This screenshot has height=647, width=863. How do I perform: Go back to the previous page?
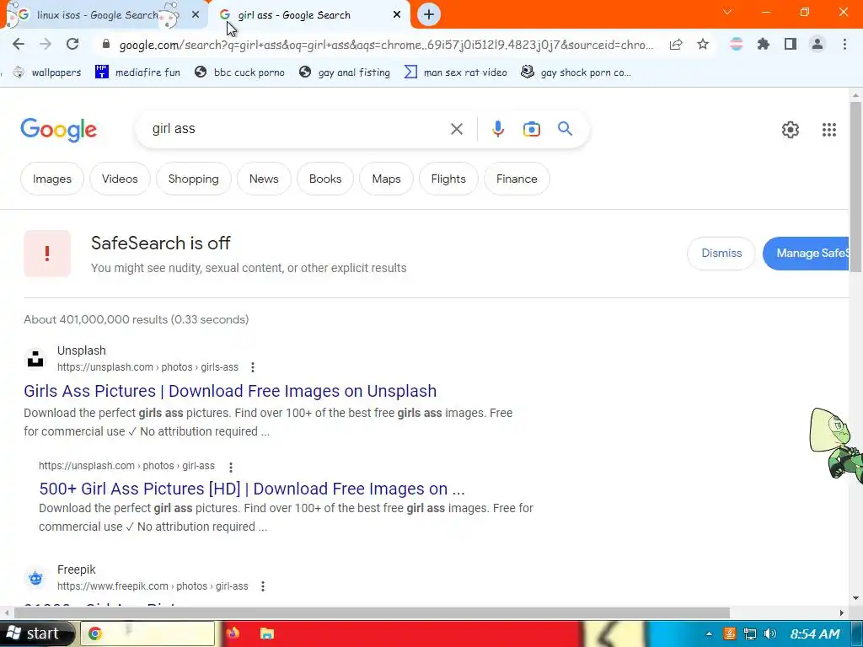click(19, 44)
